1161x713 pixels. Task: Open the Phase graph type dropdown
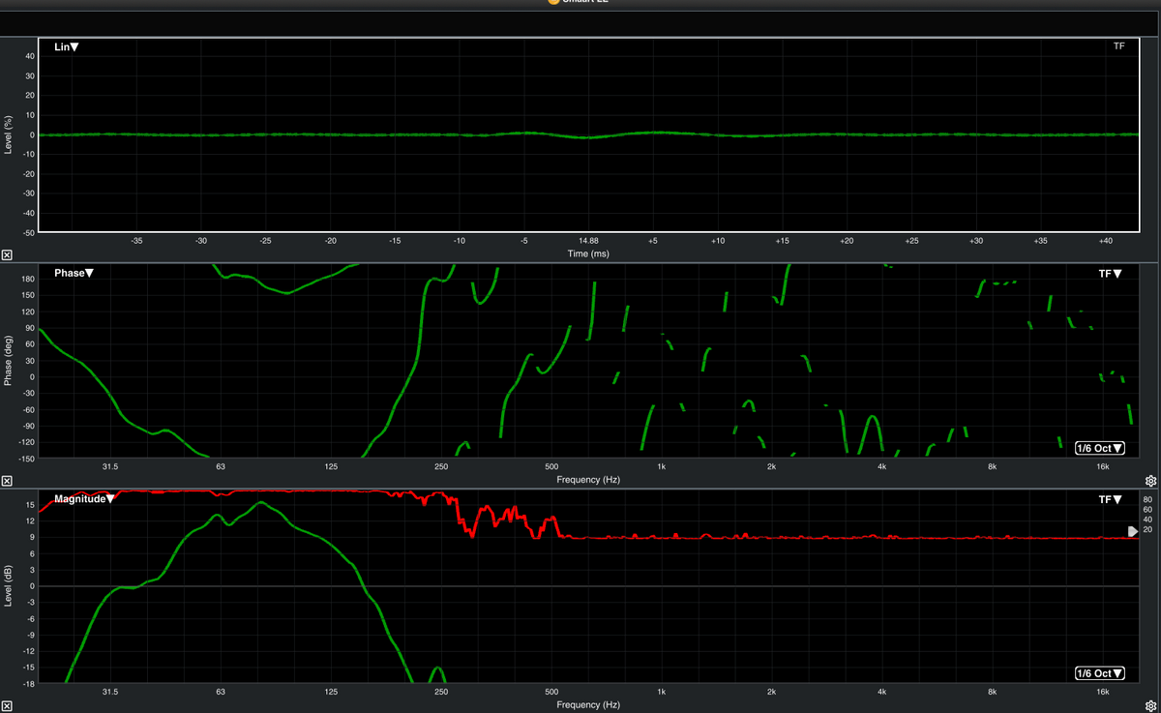point(74,273)
